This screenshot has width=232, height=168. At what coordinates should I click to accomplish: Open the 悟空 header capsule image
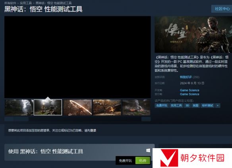[x=193, y=34]
